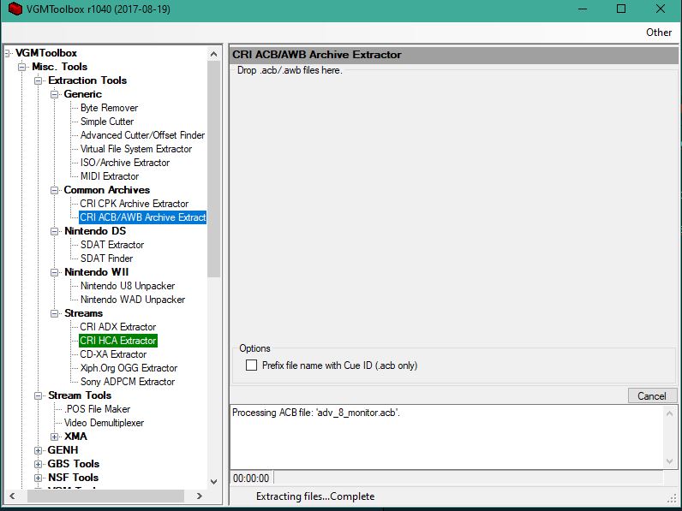
Task: Click the tree vertical scrollbar thumb
Action: (x=213, y=169)
